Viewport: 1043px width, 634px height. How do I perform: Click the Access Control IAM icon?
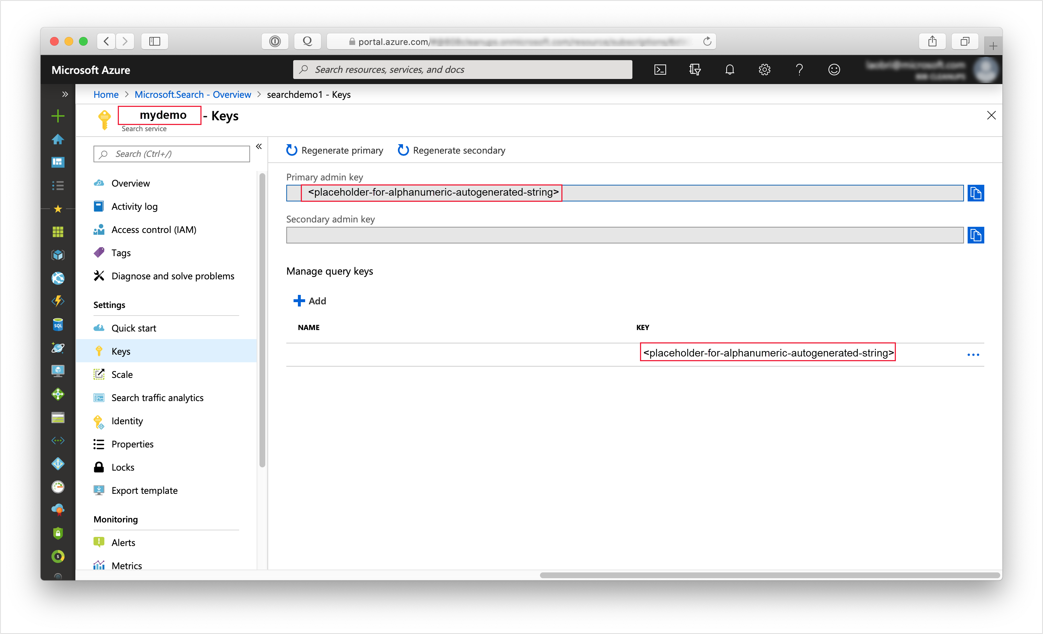(99, 229)
